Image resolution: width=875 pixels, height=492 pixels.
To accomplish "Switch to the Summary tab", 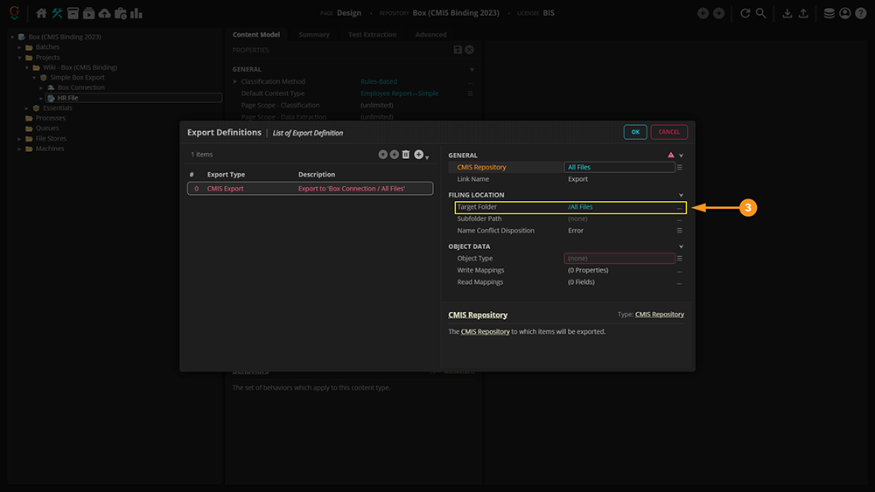I will point(313,35).
